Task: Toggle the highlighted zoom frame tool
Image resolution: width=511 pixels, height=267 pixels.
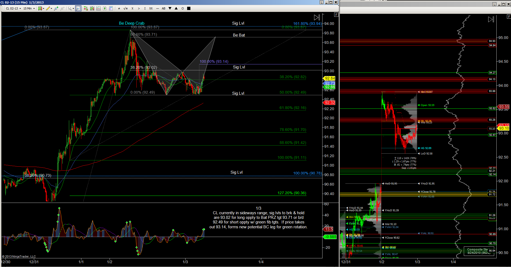Action: click(x=78, y=8)
